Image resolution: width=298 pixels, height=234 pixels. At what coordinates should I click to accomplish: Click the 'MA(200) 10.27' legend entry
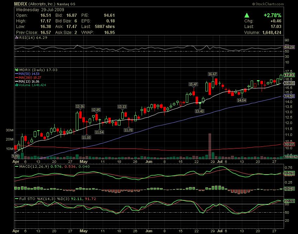point(30,77)
